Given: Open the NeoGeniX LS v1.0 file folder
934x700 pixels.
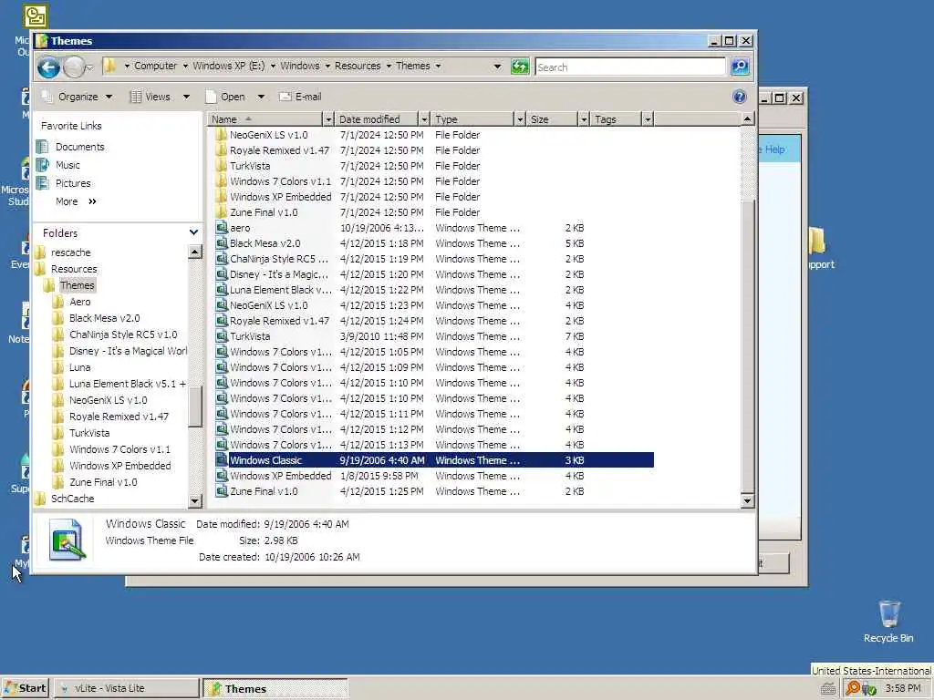Looking at the screenshot, I should (x=269, y=135).
